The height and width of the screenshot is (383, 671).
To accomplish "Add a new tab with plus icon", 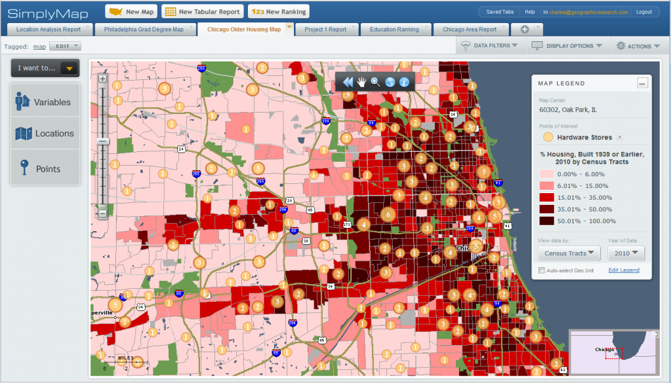I will (525, 29).
